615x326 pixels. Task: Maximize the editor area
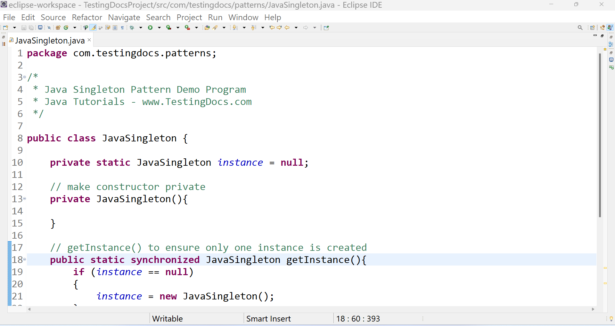point(603,36)
